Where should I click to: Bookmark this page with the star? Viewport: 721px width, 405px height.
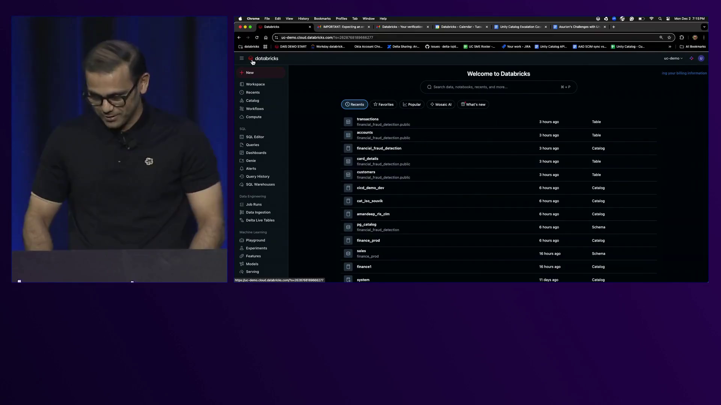669,37
